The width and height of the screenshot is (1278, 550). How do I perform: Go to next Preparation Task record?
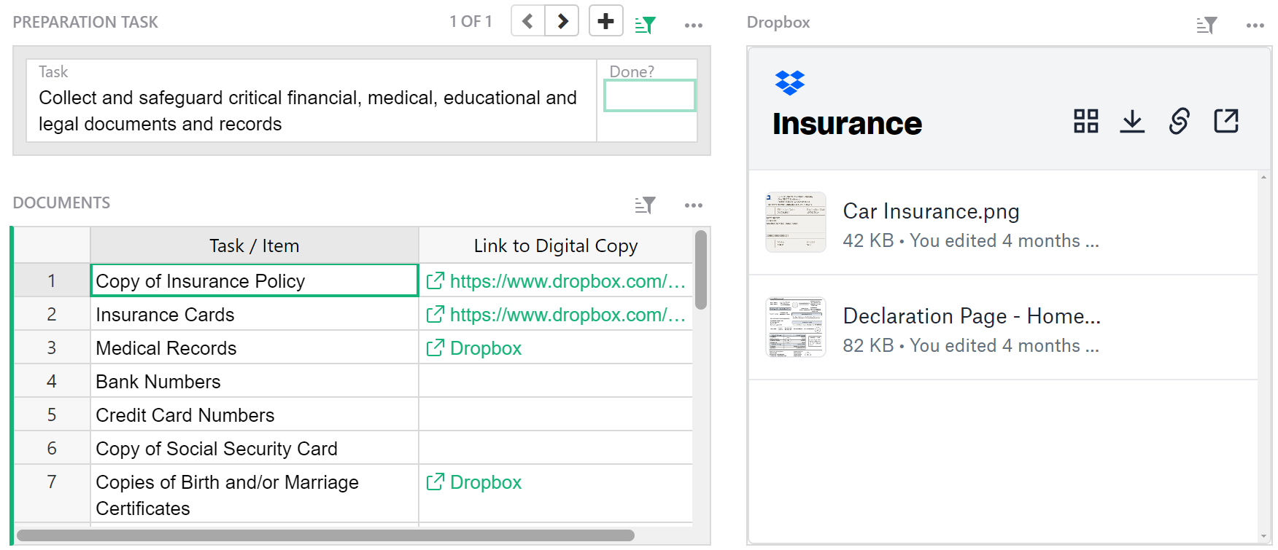point(562,21)
